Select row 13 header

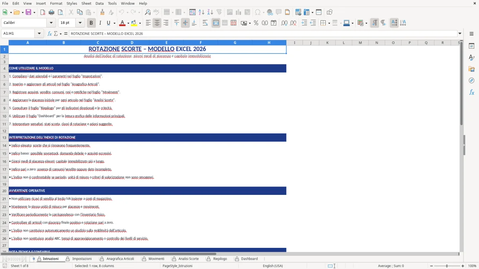(x=4, y=137)
